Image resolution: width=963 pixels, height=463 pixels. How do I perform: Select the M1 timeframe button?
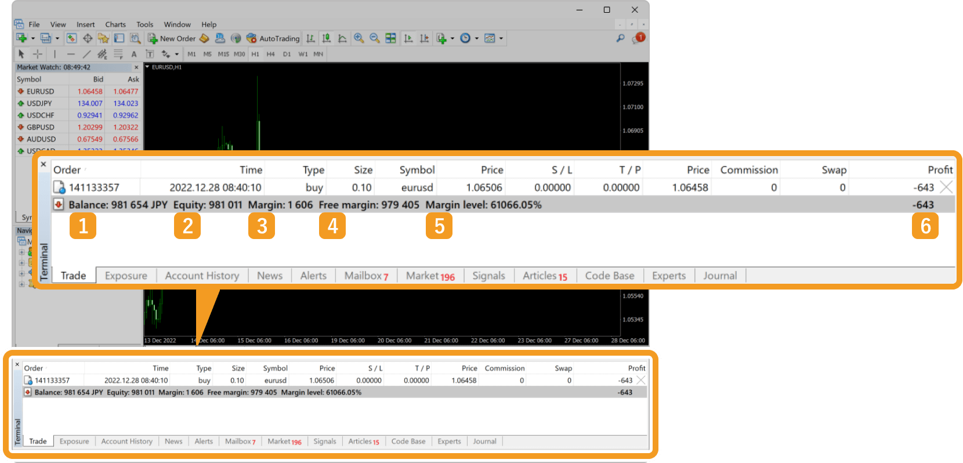[x=192, y=54]
